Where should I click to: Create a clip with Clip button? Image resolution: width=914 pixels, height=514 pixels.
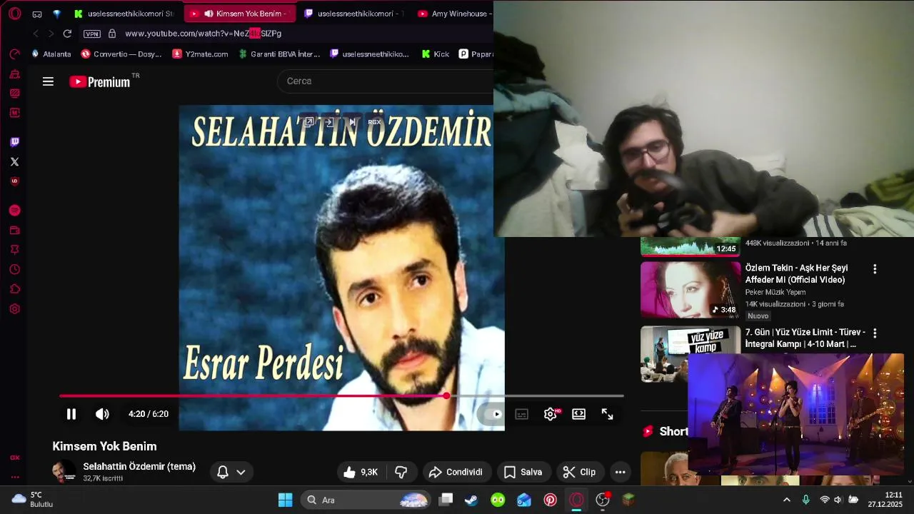click(x=579, y=472)
